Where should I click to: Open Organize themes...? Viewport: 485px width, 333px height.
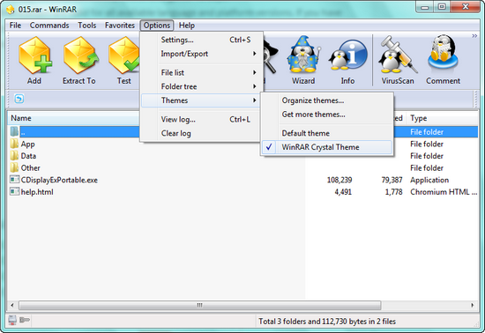point(327,100)
